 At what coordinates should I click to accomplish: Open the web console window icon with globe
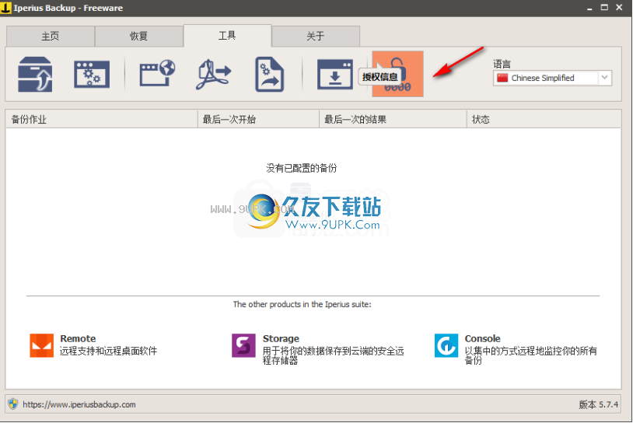coord(157,73)
